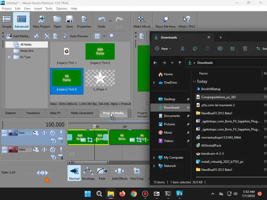Activate the What's This? help pointer
267x200 pixels.
click(187, 21)
